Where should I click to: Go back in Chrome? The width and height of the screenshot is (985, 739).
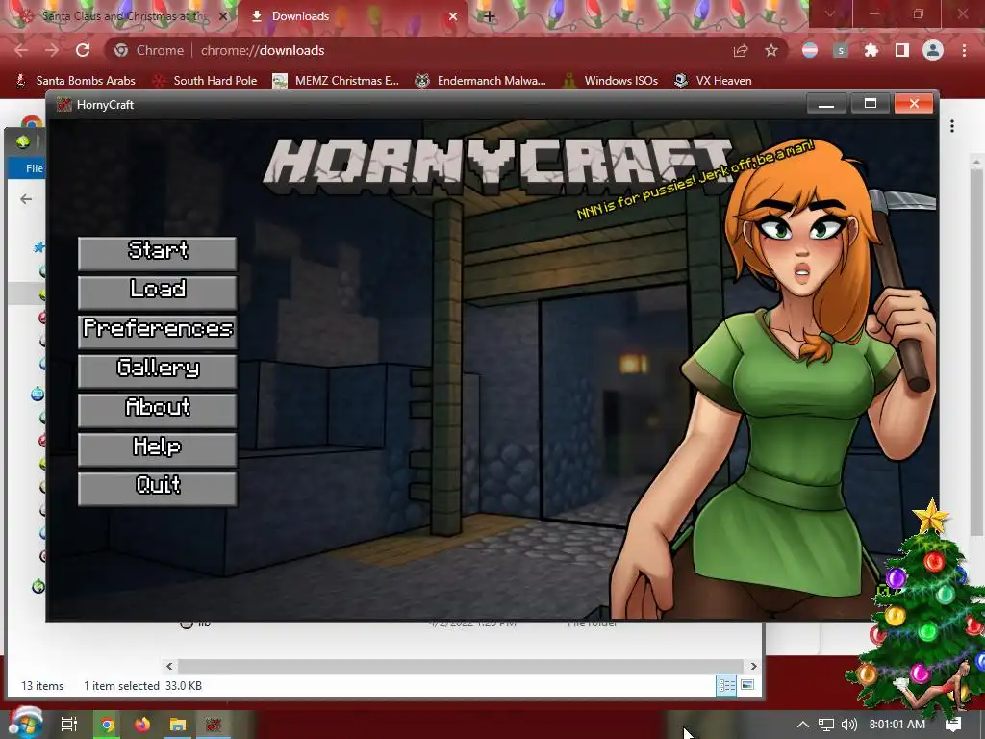(21, 50)
